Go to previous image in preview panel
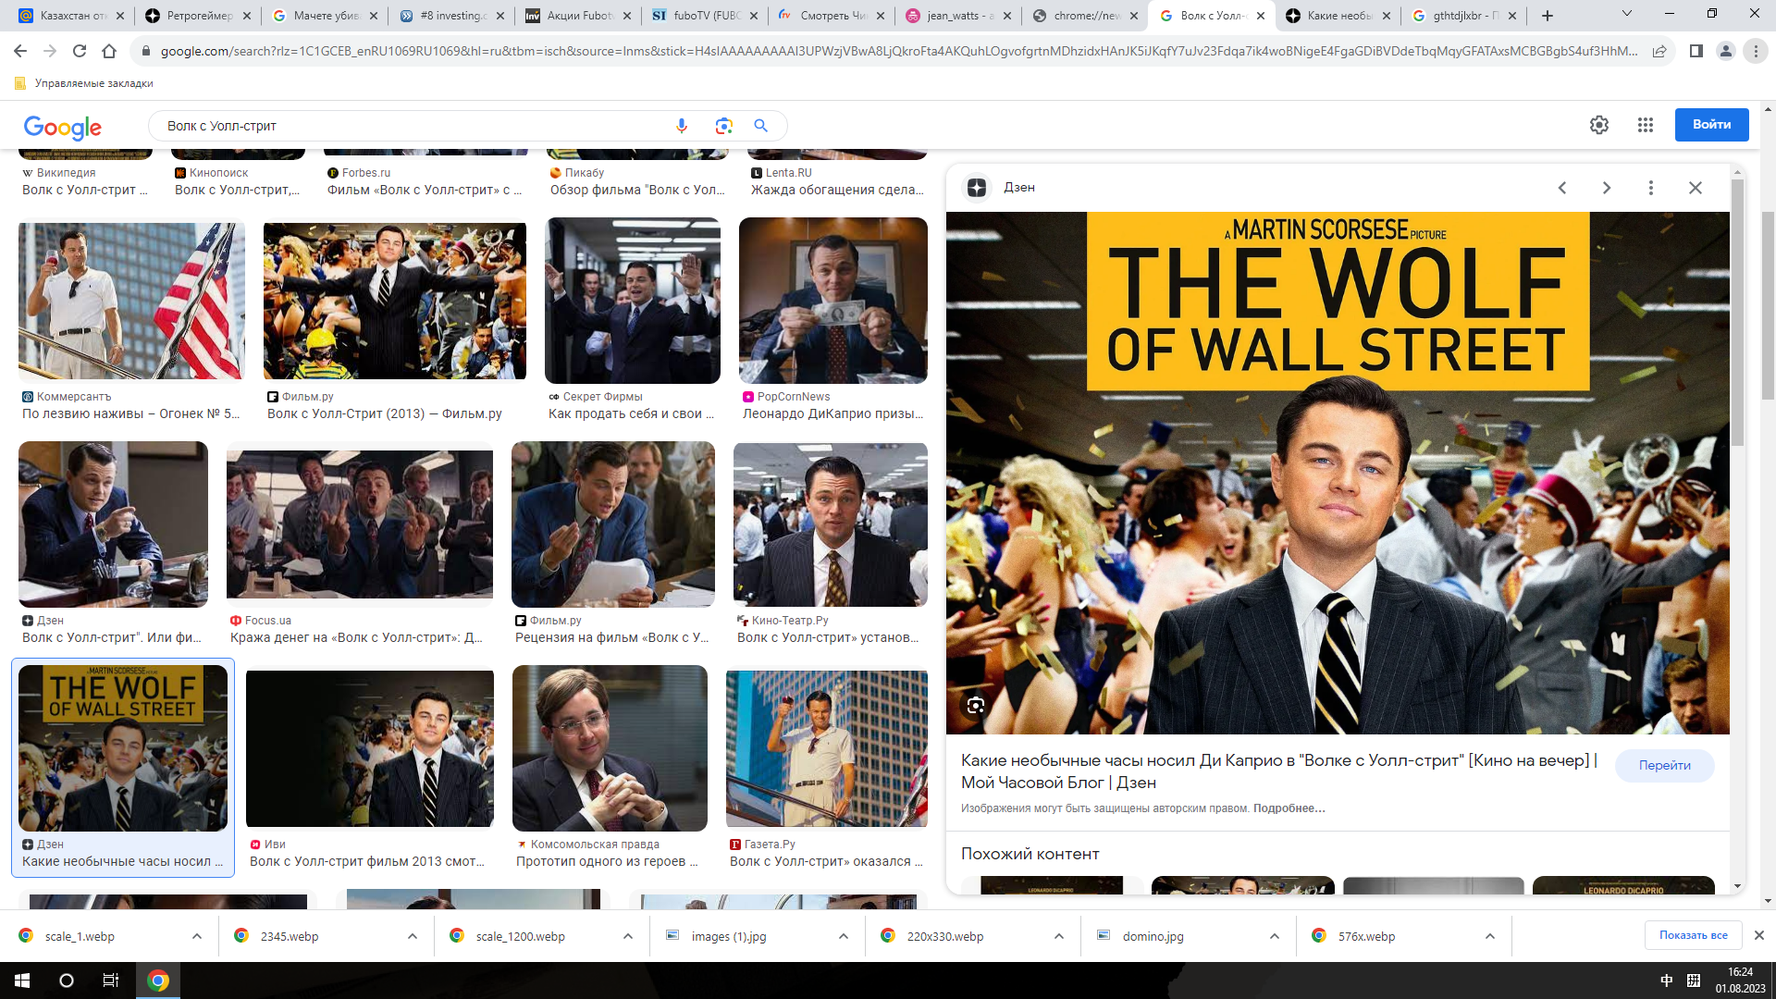This screenshot has width=1776, height=999. (1562, 188)
